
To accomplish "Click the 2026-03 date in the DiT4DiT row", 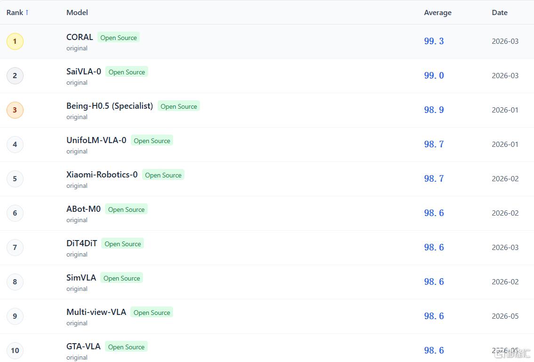I will (x=505, y=248).
